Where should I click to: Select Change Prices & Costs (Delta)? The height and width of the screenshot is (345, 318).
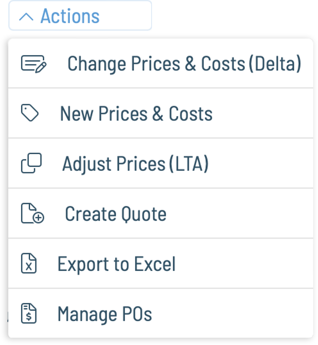point(161,63)
